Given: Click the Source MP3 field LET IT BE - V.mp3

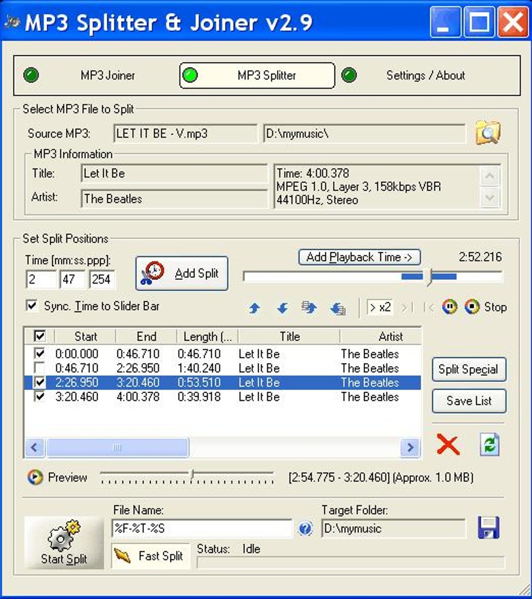Looking at the screenshot, I should point(186,134).
